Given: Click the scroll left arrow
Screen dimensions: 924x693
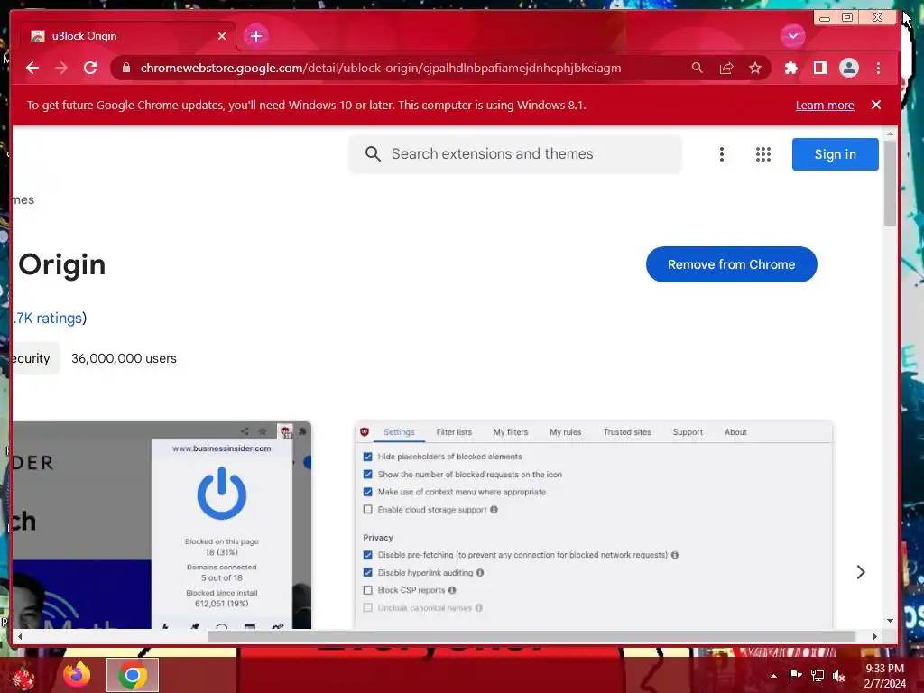Looking at the screenshot, I should click(20, 636).
